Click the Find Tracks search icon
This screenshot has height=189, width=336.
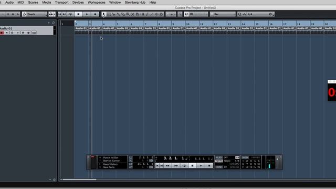[x=53, y=23]
